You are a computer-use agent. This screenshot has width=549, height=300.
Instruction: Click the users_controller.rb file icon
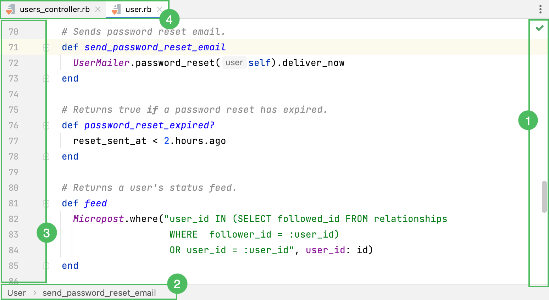pos(11,10)
